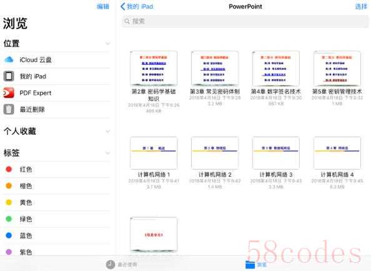Open iCloud 云盘 cloud icon

click(9, 59)
